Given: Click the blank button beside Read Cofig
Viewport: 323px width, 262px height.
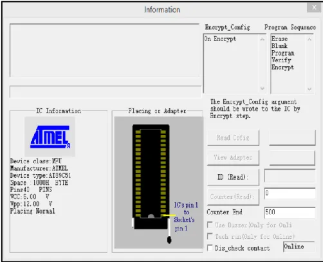Looking at the screenshot, I should [292, 137].
